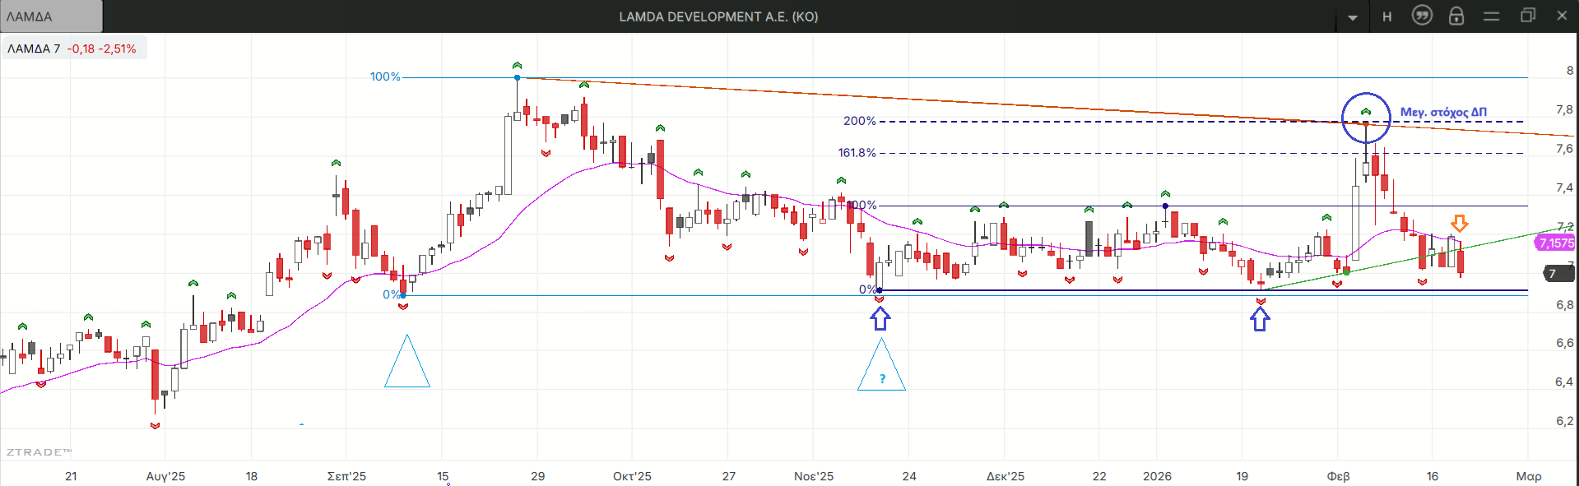This screenshot has height=486, width=1579.
Task: Click the Δεκ'25 date on time axis
Action: coord(1005,476)
